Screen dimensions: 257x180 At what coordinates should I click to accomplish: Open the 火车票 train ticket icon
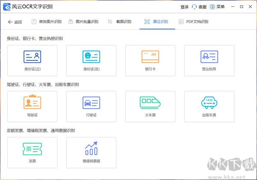pos(150,103)
